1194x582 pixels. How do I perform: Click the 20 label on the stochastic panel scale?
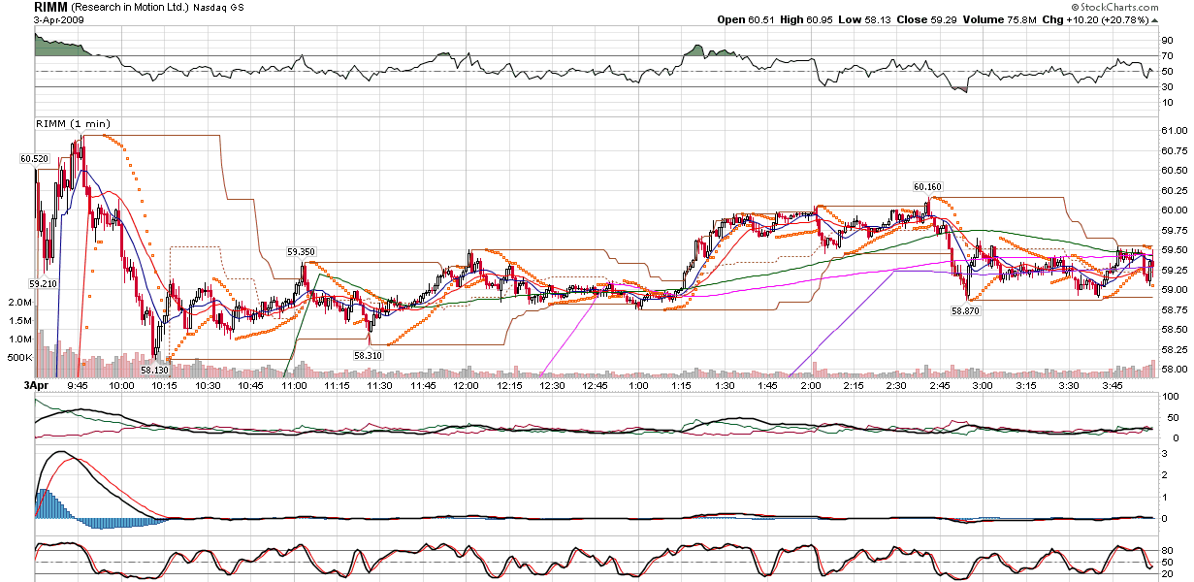point(1166,573)
